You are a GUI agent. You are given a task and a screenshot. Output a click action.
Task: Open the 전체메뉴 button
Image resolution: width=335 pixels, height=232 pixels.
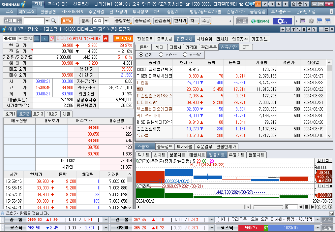click(x=13, y=21)
